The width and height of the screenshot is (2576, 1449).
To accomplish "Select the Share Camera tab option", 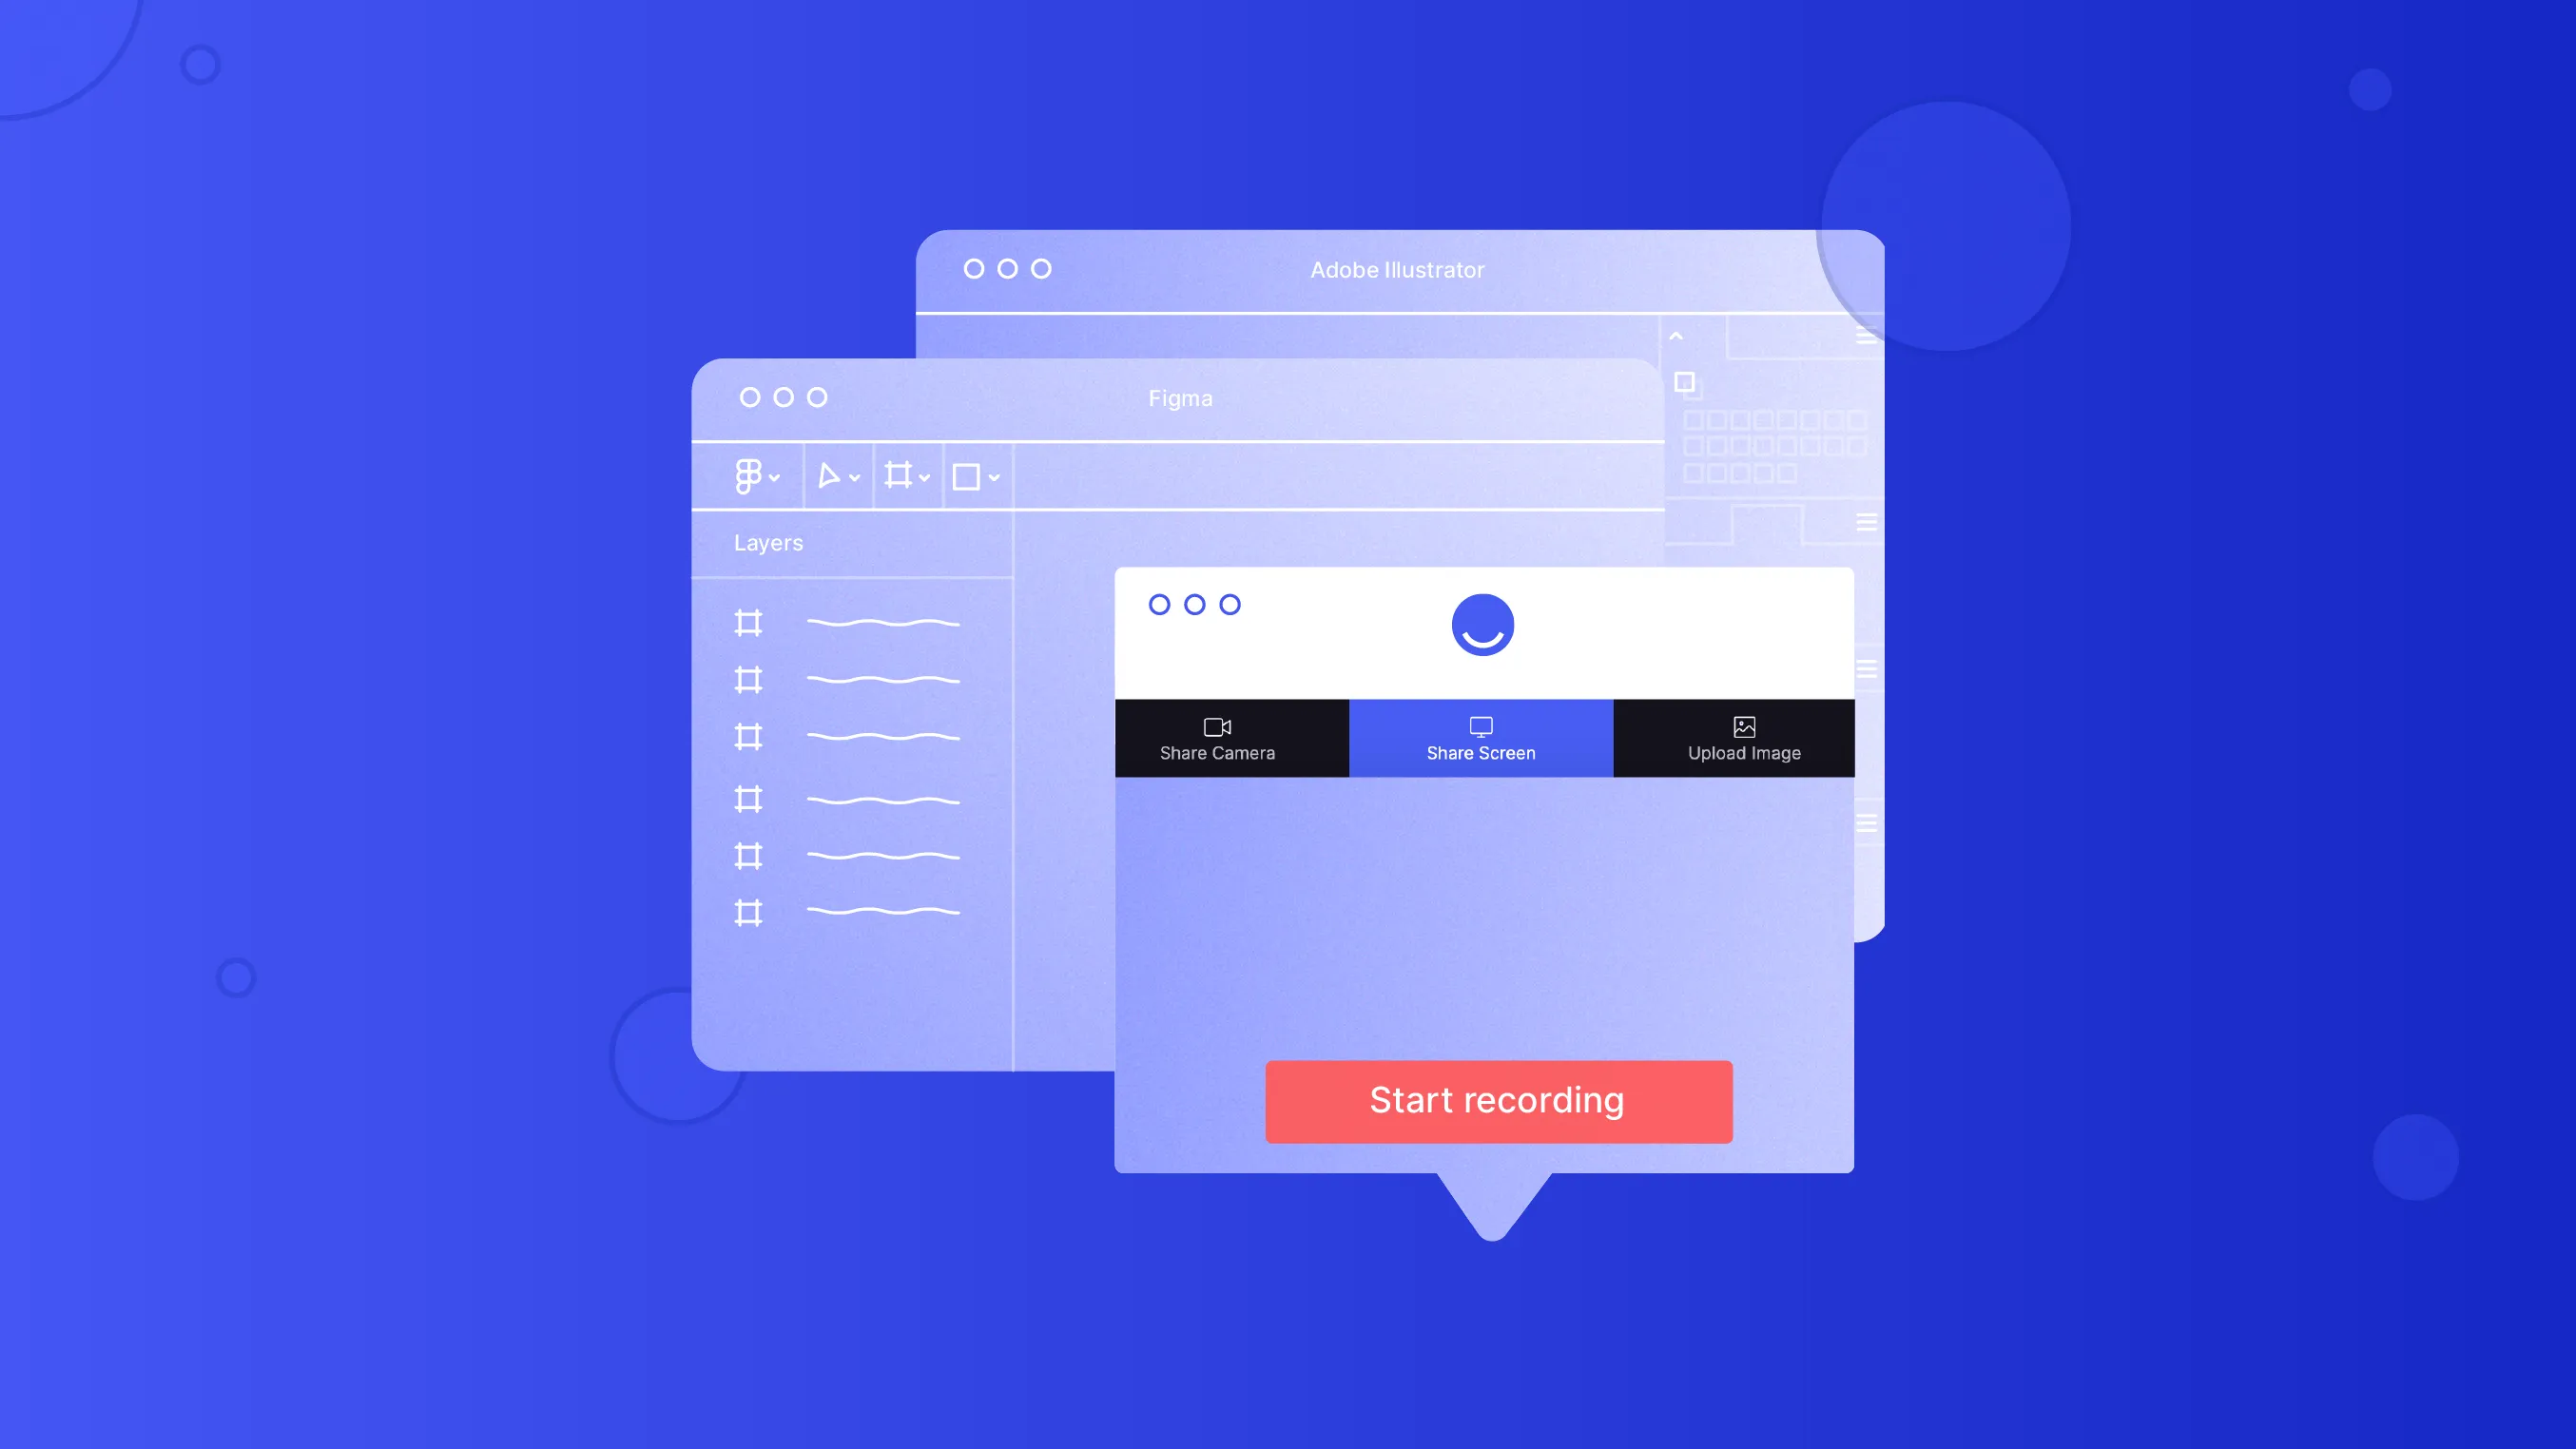I will pyautogui.click(x=1215, y=738).
